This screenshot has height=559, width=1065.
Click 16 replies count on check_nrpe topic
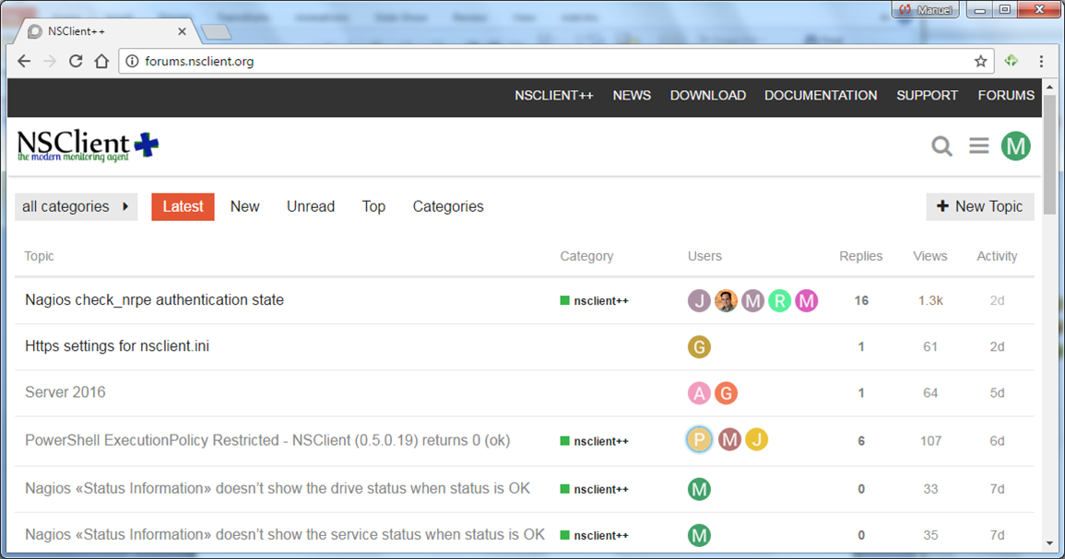861,300
